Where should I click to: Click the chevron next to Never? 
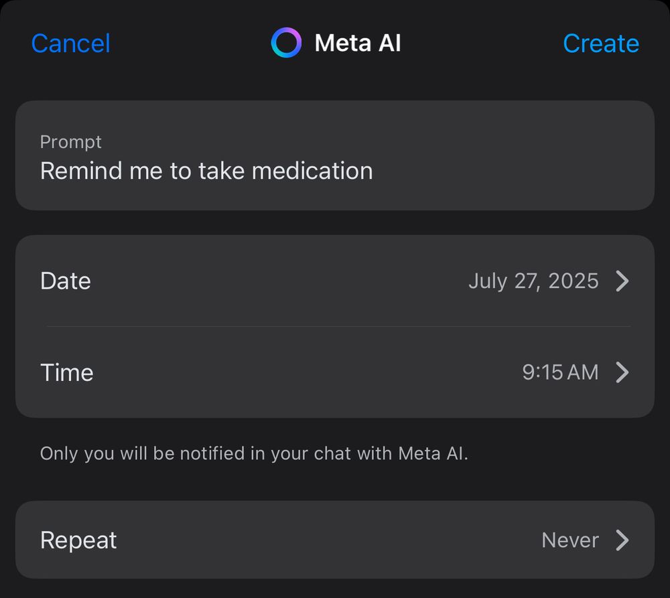(622, 540)
